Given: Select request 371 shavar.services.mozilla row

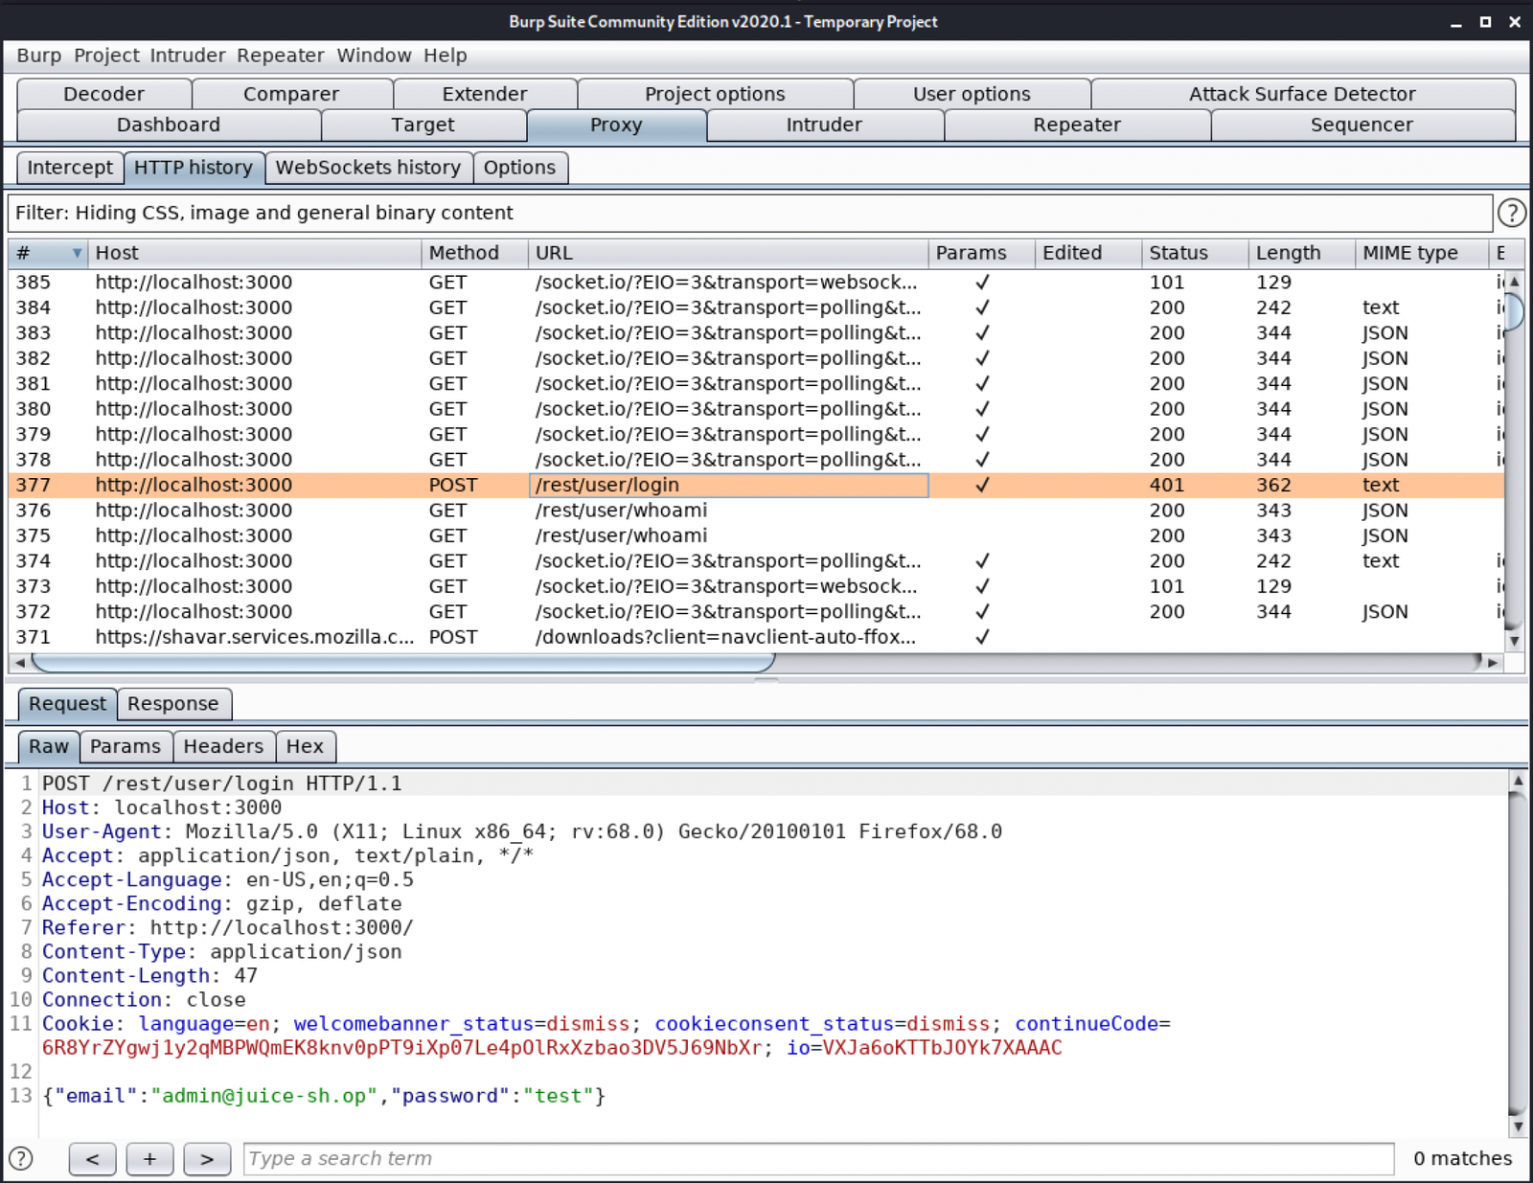Looking at the screenshot, I should point(756,637).
